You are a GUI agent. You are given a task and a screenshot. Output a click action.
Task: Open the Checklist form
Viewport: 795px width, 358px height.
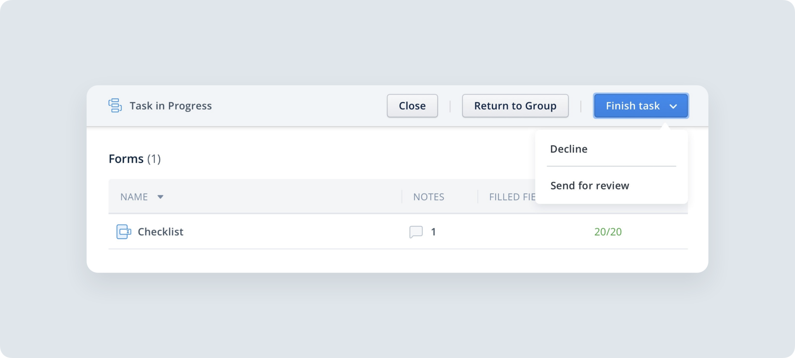[161, 232]
